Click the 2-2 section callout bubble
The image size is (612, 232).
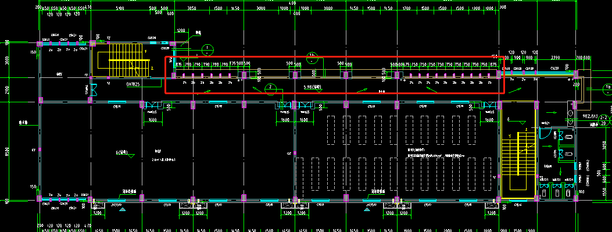pyautogui.click(x=603, y=120)
